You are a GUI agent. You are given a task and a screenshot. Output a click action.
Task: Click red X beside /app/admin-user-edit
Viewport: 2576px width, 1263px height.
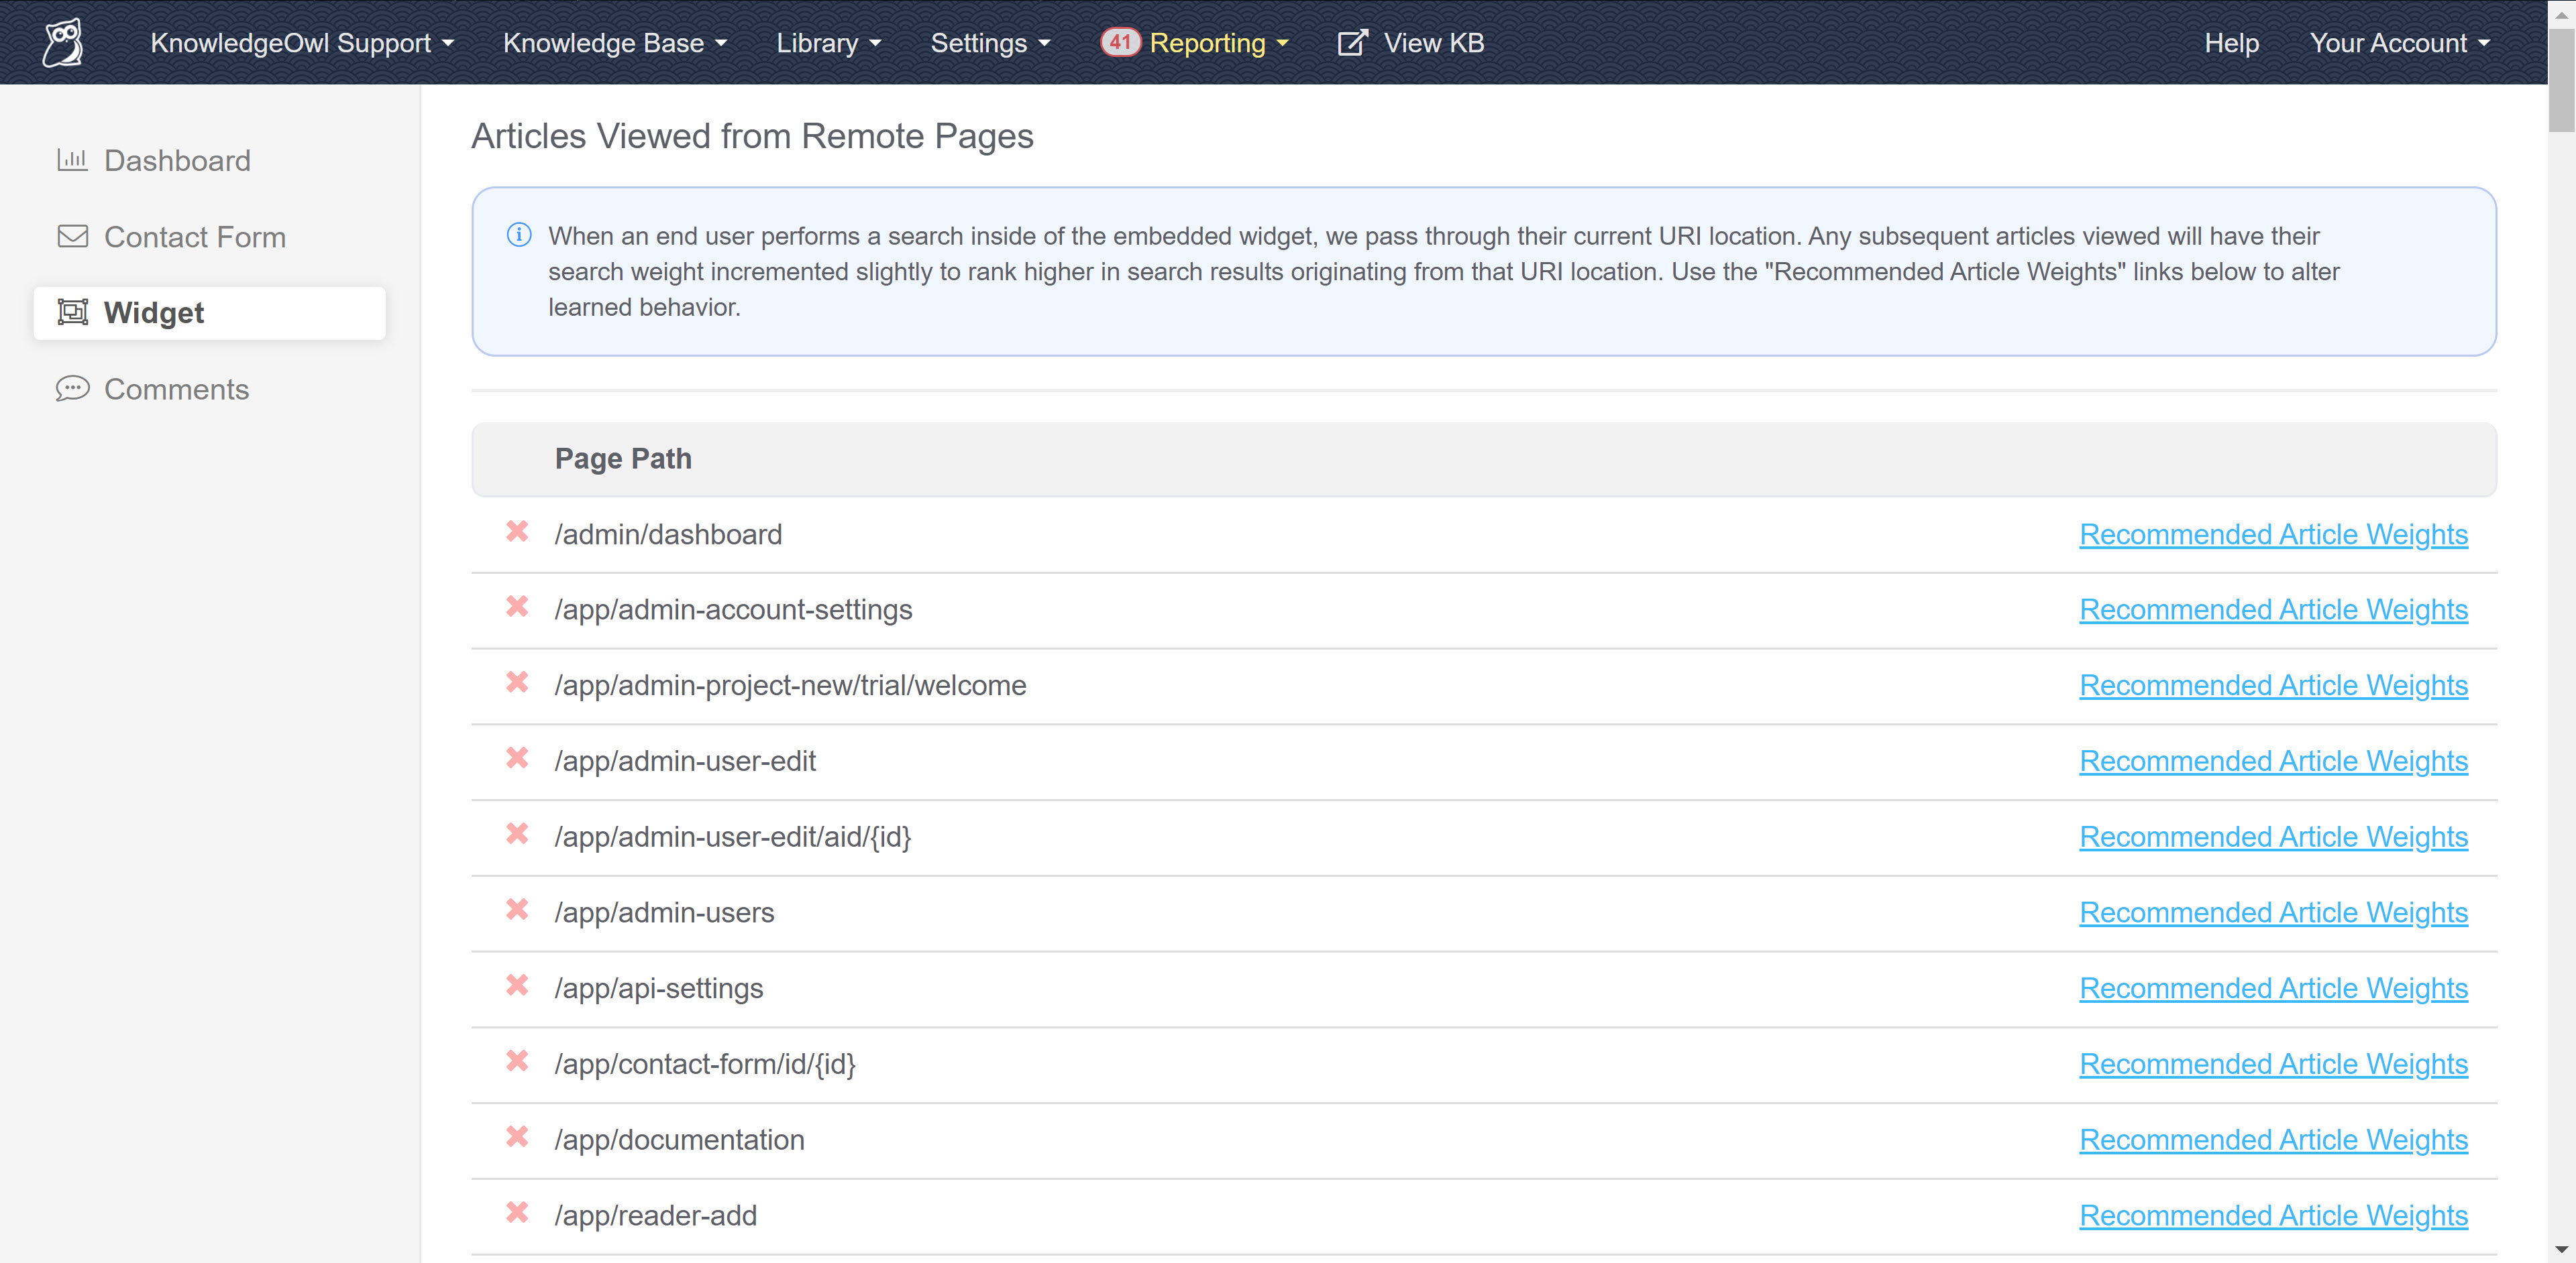[517, 758]
